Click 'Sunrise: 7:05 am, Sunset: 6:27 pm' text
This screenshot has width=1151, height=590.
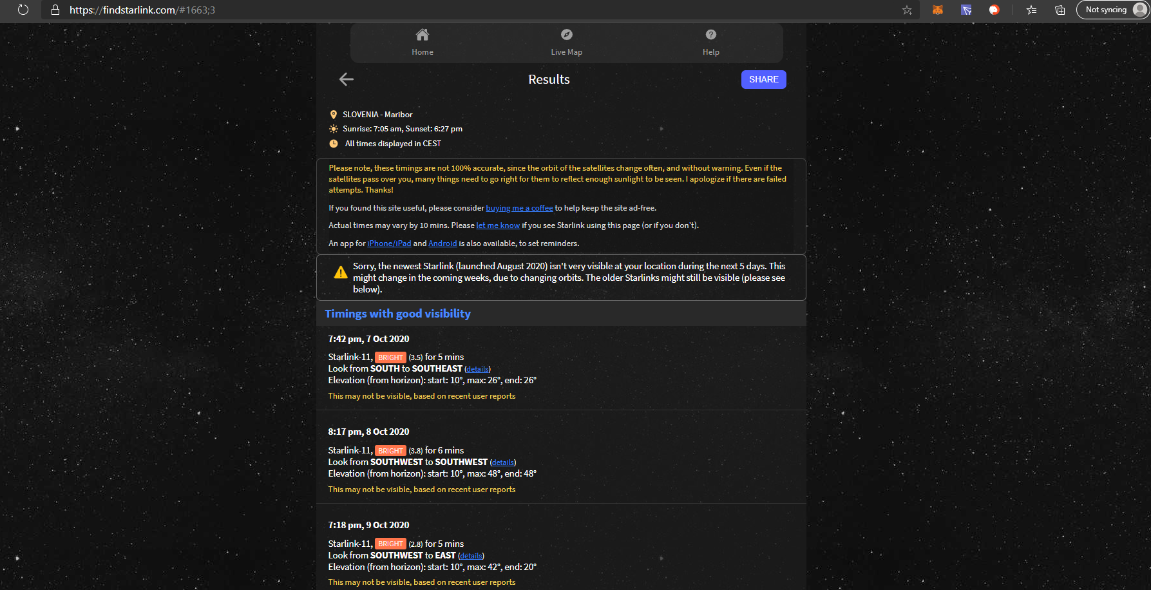(403, 129)
